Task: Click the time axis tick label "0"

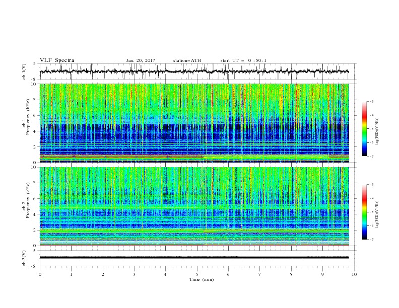Action: click(40, 274)
